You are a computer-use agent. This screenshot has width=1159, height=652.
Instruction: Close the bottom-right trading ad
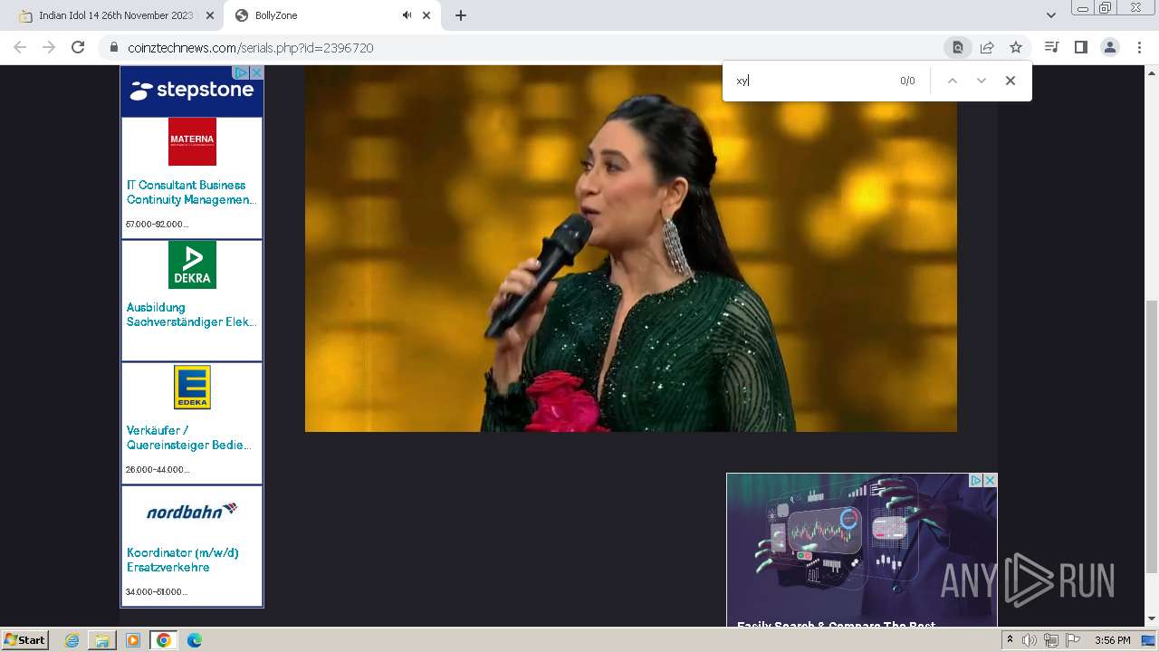[990, 480]
